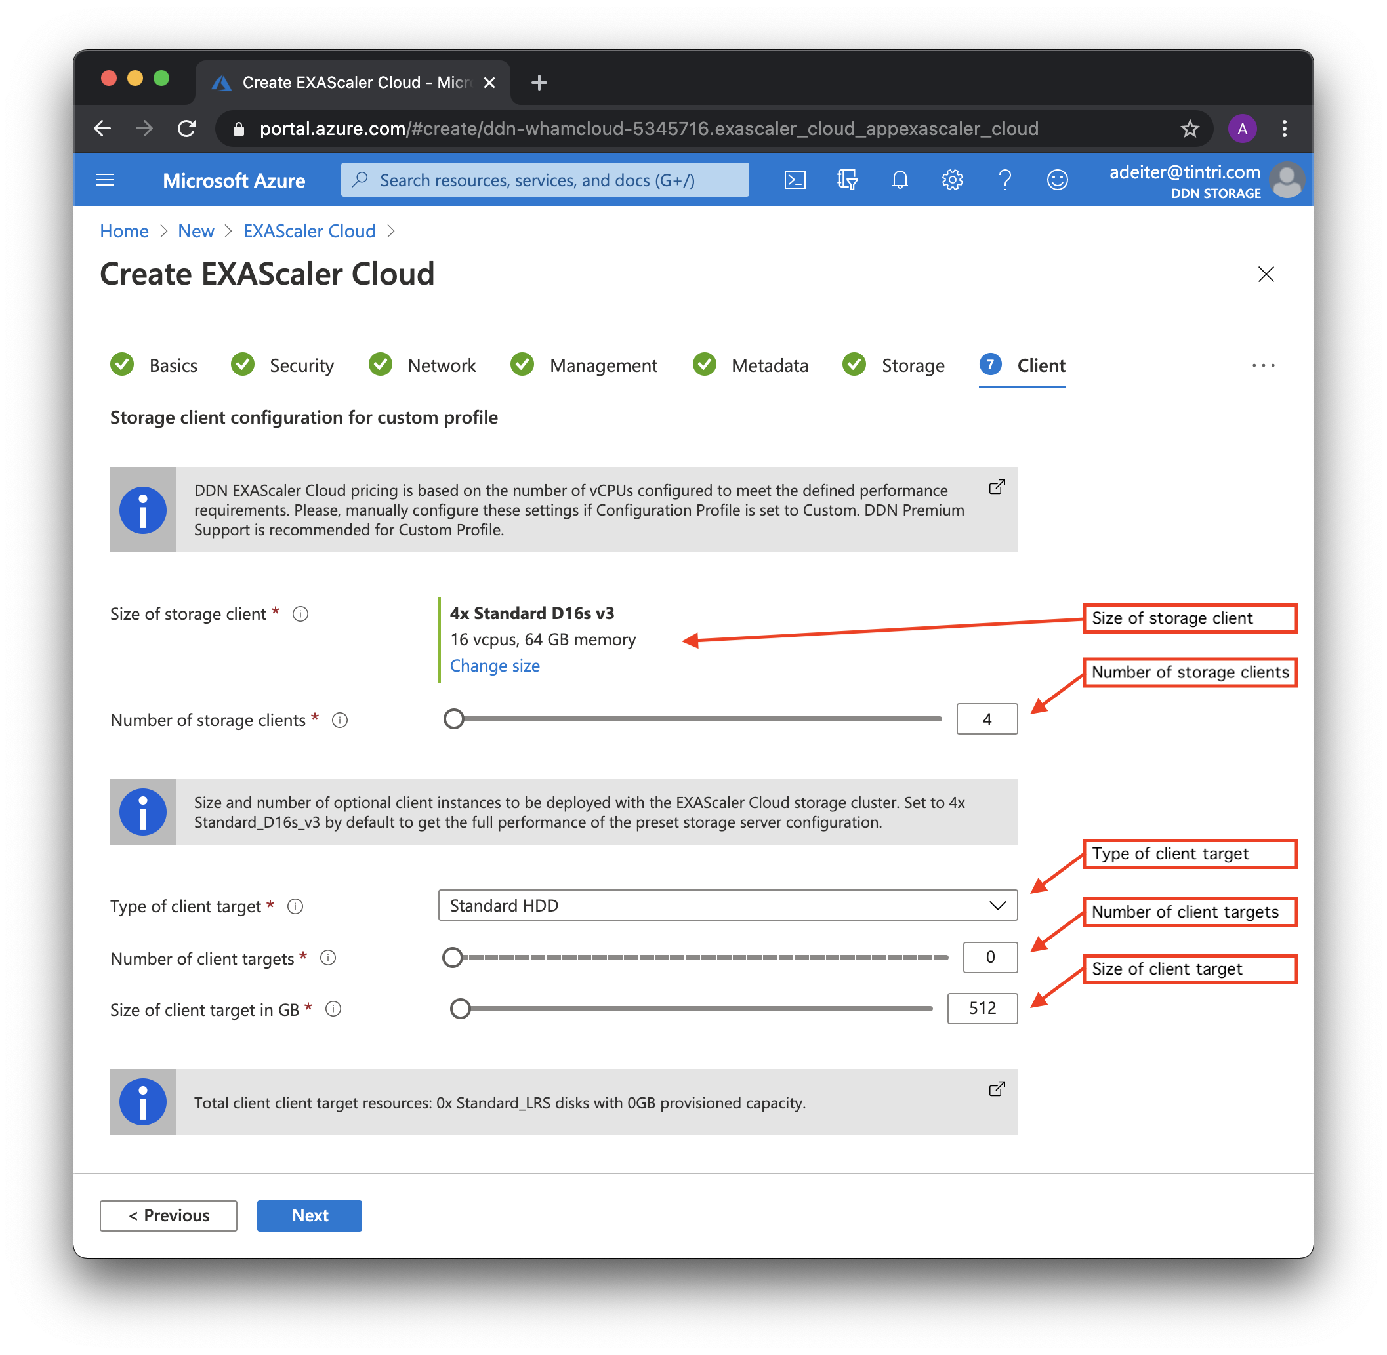Open the notifications bell

(900, 180)
